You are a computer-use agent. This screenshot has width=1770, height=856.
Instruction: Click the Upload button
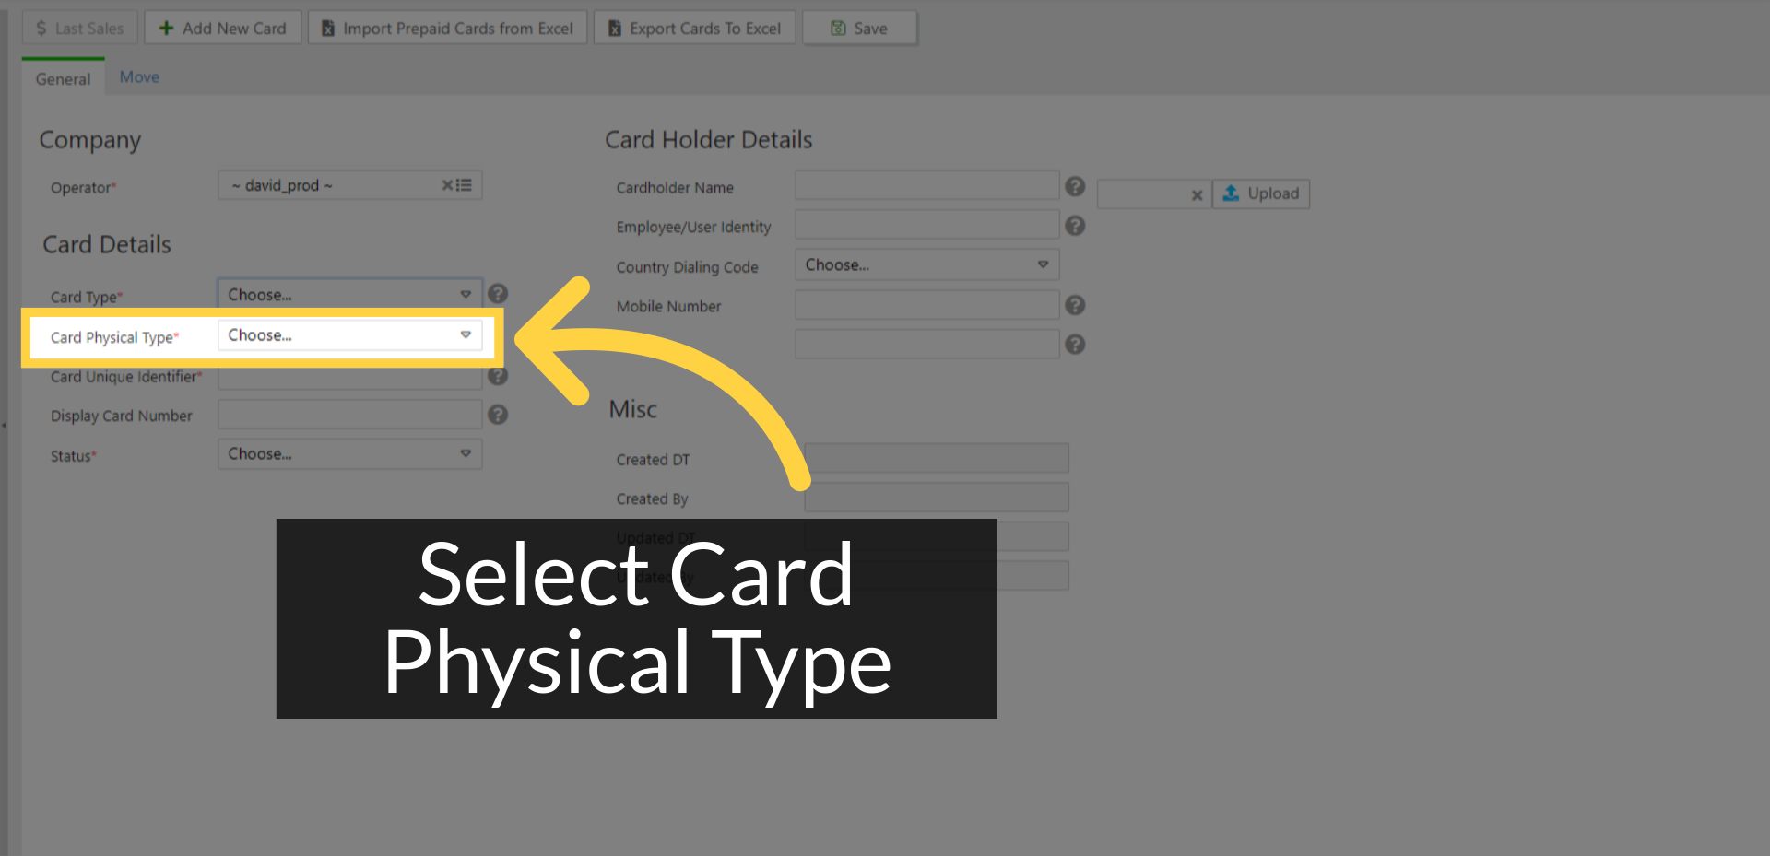[1261, 193]
